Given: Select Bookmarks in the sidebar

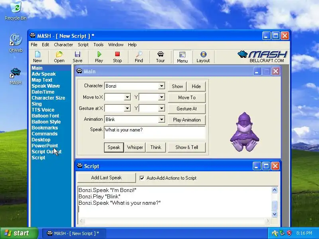Looking at the screenshot, I should [x=45, y=128].
